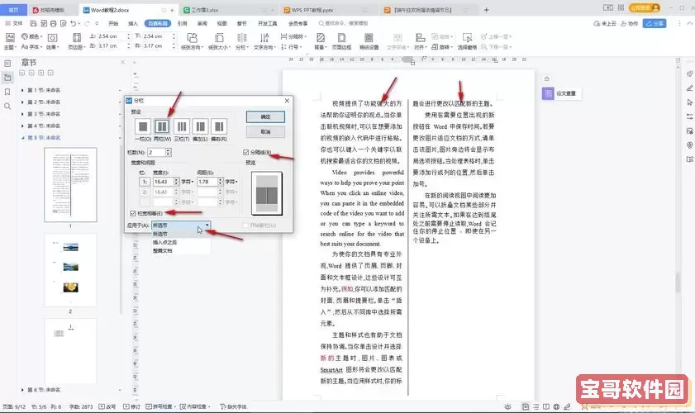Screen dimensions: 695x413
Task: Select the two-column preset icon
Action: point(162,126)
